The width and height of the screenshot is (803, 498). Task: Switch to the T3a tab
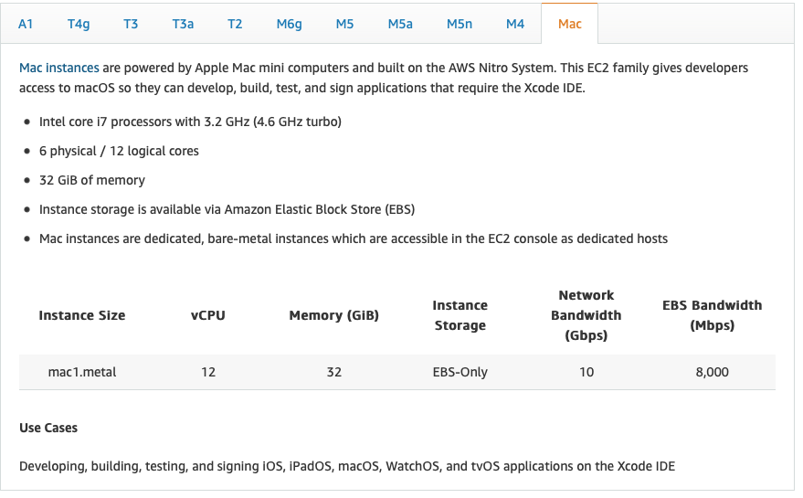[x=183, y=24]
